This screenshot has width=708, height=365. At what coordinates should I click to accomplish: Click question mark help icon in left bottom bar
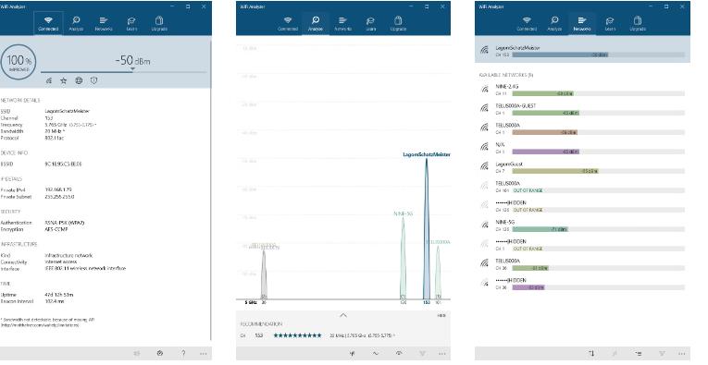pyautogui.click(x=183, y=353)
